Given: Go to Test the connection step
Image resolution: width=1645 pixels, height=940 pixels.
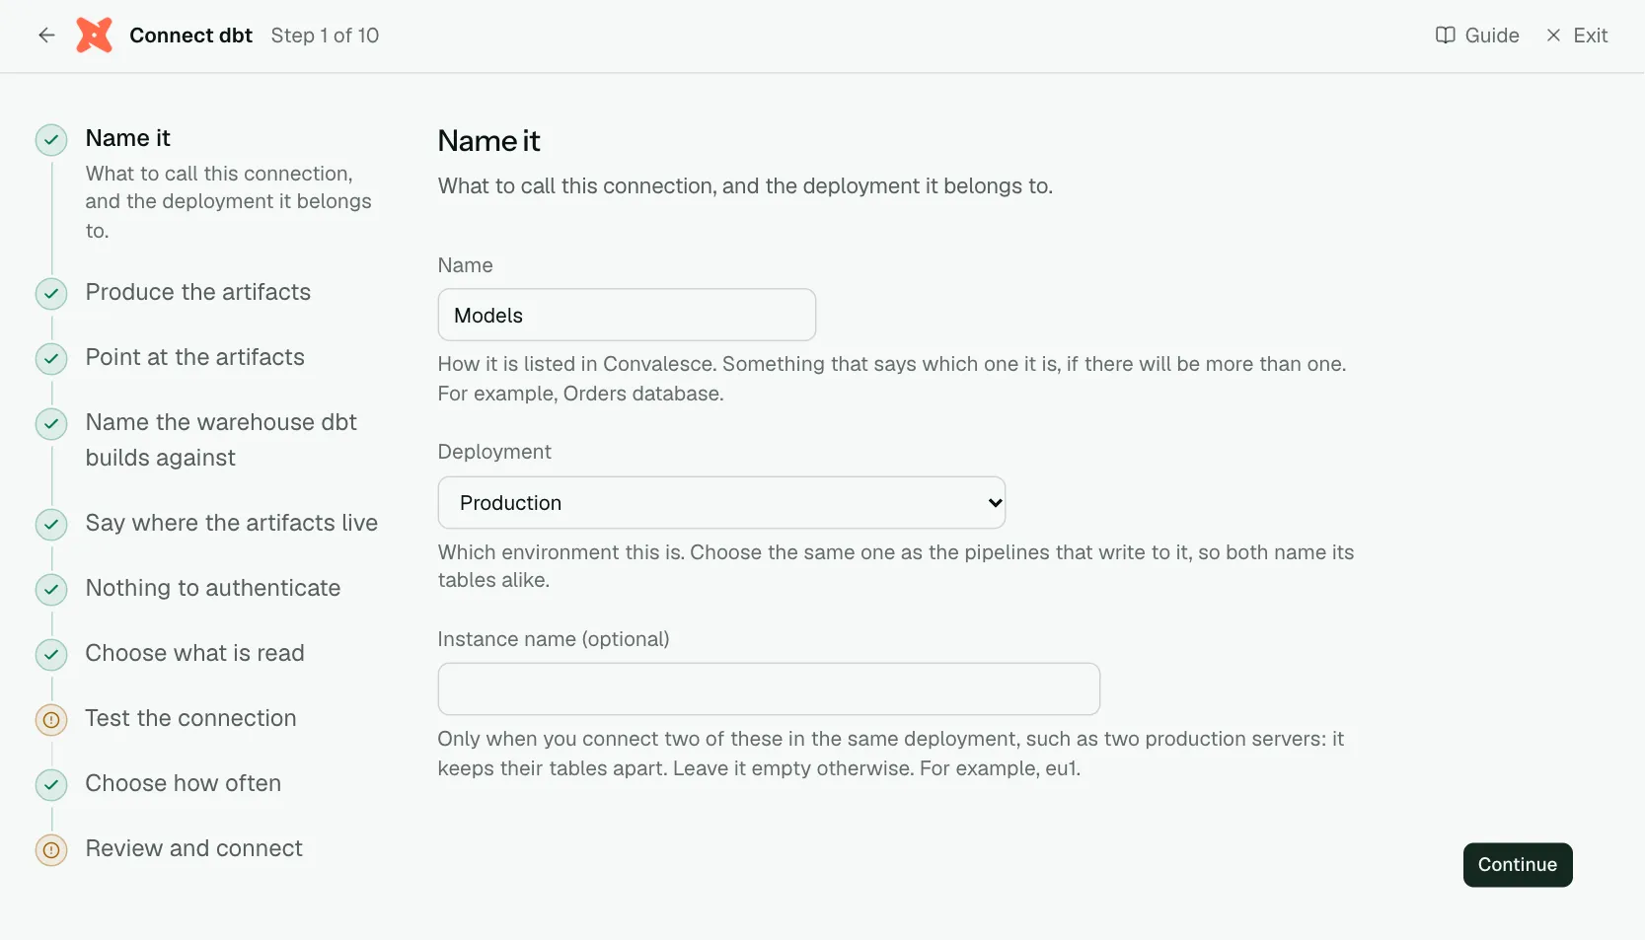Looking at the screenshot, I should [191, 718].
